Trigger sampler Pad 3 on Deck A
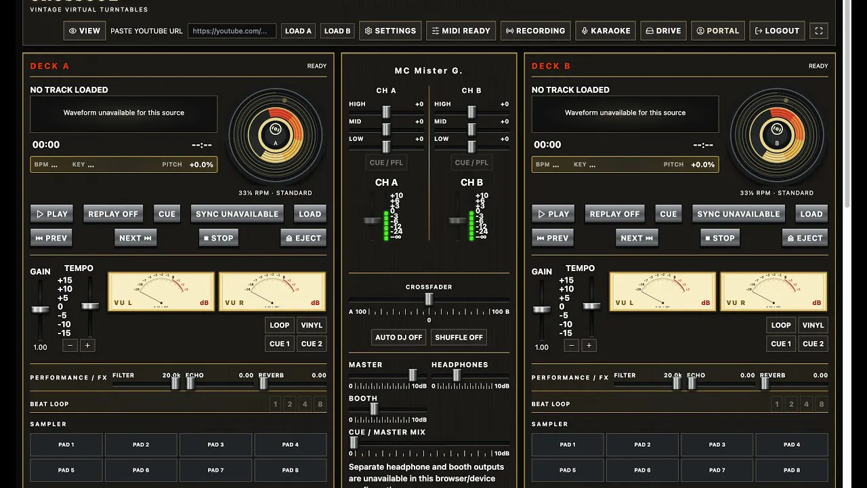This screenshot has height=488, width=867. [x=215, y=445]
